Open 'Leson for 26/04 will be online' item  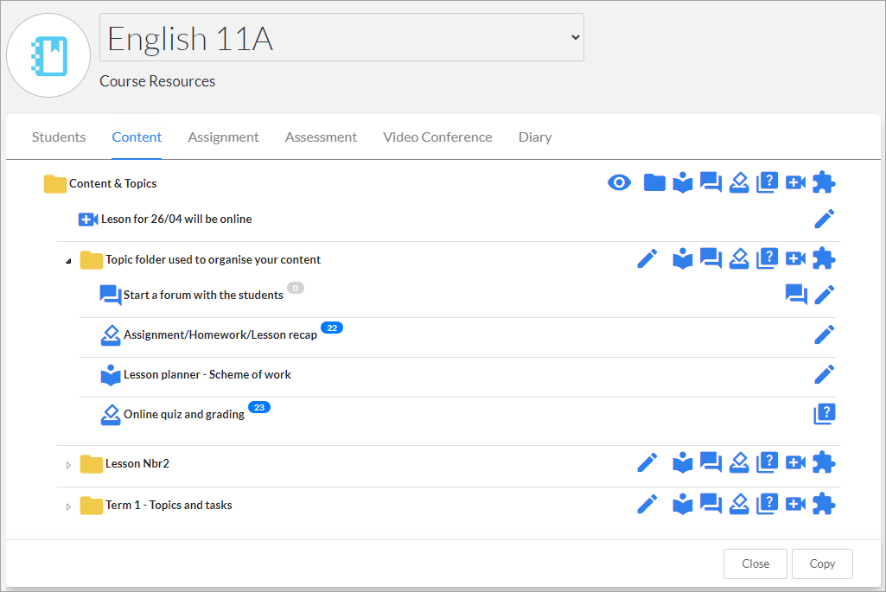[176, 220]
